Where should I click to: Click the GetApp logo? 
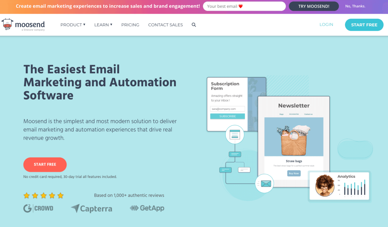147,208
